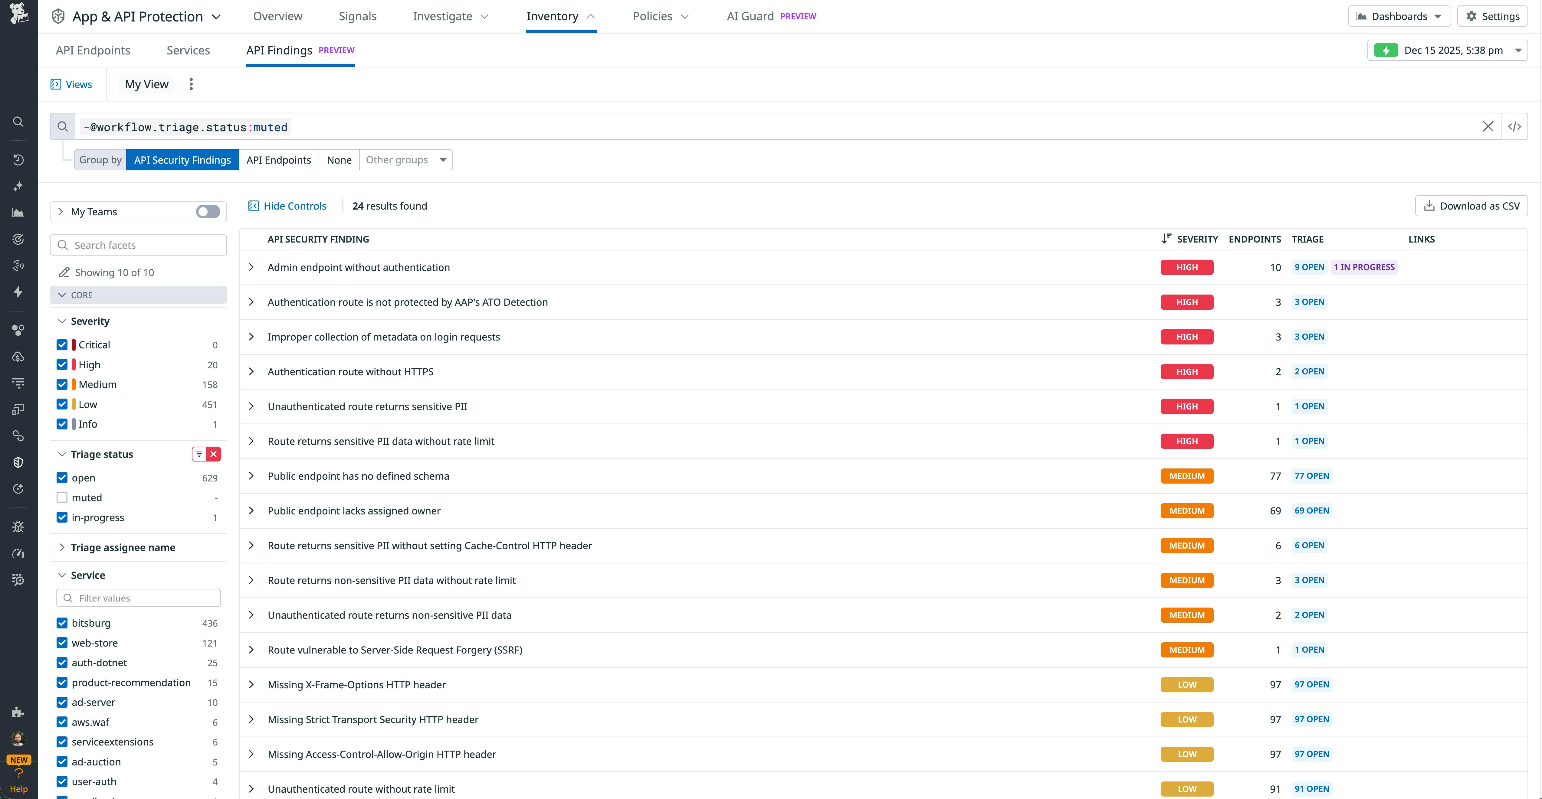1542x799 pixels.
Task: Flip the My Teams toggle switch
Action: [x=207, y=211]
